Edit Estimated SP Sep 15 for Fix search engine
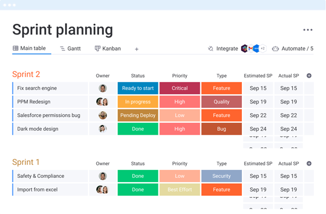The image size is (326, 214). tap(258, 88)
